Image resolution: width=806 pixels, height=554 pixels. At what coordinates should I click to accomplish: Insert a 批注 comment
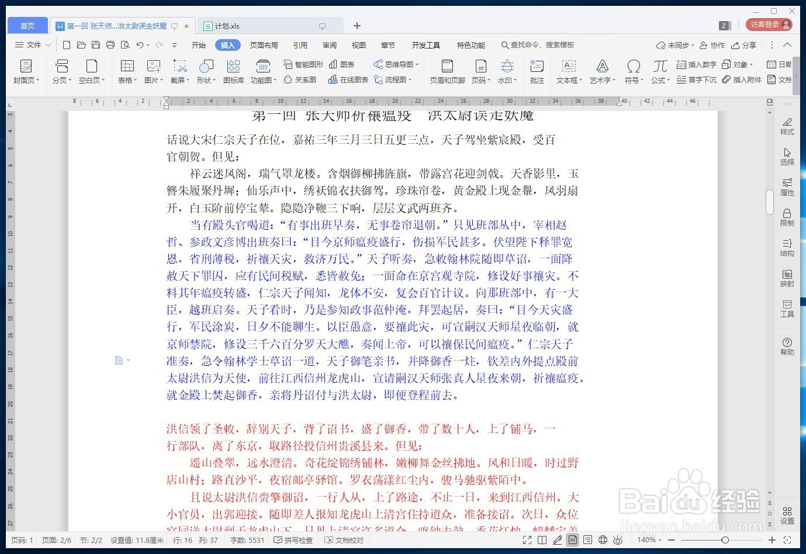tap(537, 72)
